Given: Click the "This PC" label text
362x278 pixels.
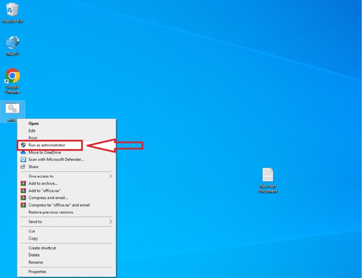Looking at the screenshot, I should coord(12,54).
